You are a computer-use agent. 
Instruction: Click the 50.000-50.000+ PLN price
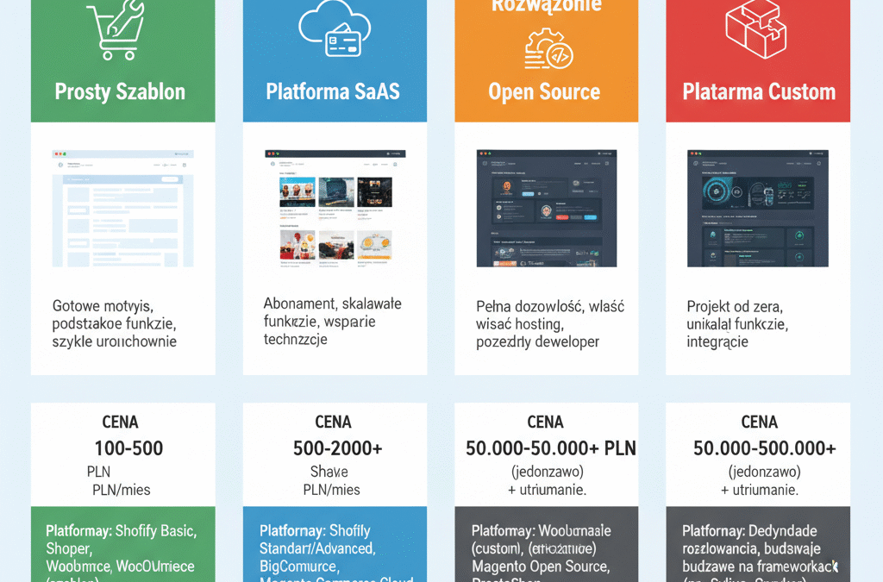pos(550,448)
